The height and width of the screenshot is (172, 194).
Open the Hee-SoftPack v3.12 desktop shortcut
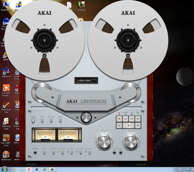click(6, 140)
